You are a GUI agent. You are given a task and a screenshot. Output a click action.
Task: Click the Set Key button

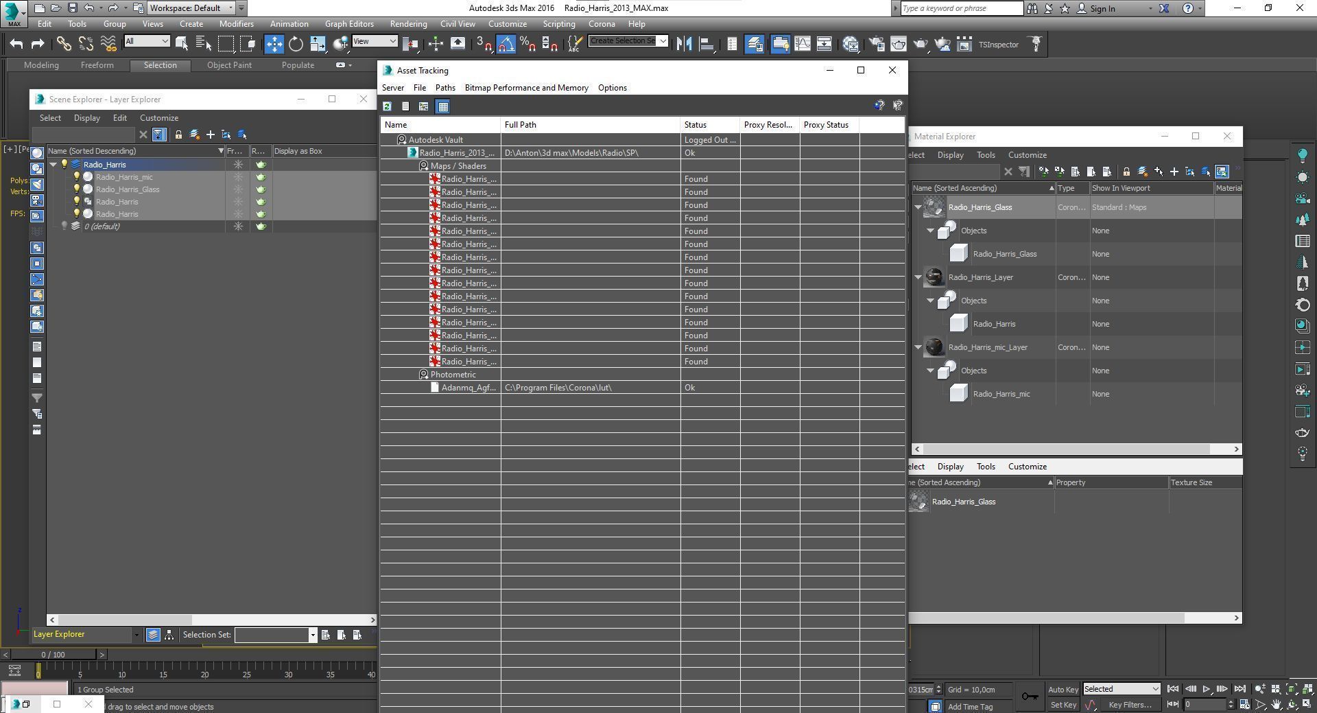click(x=1063, y=705)
